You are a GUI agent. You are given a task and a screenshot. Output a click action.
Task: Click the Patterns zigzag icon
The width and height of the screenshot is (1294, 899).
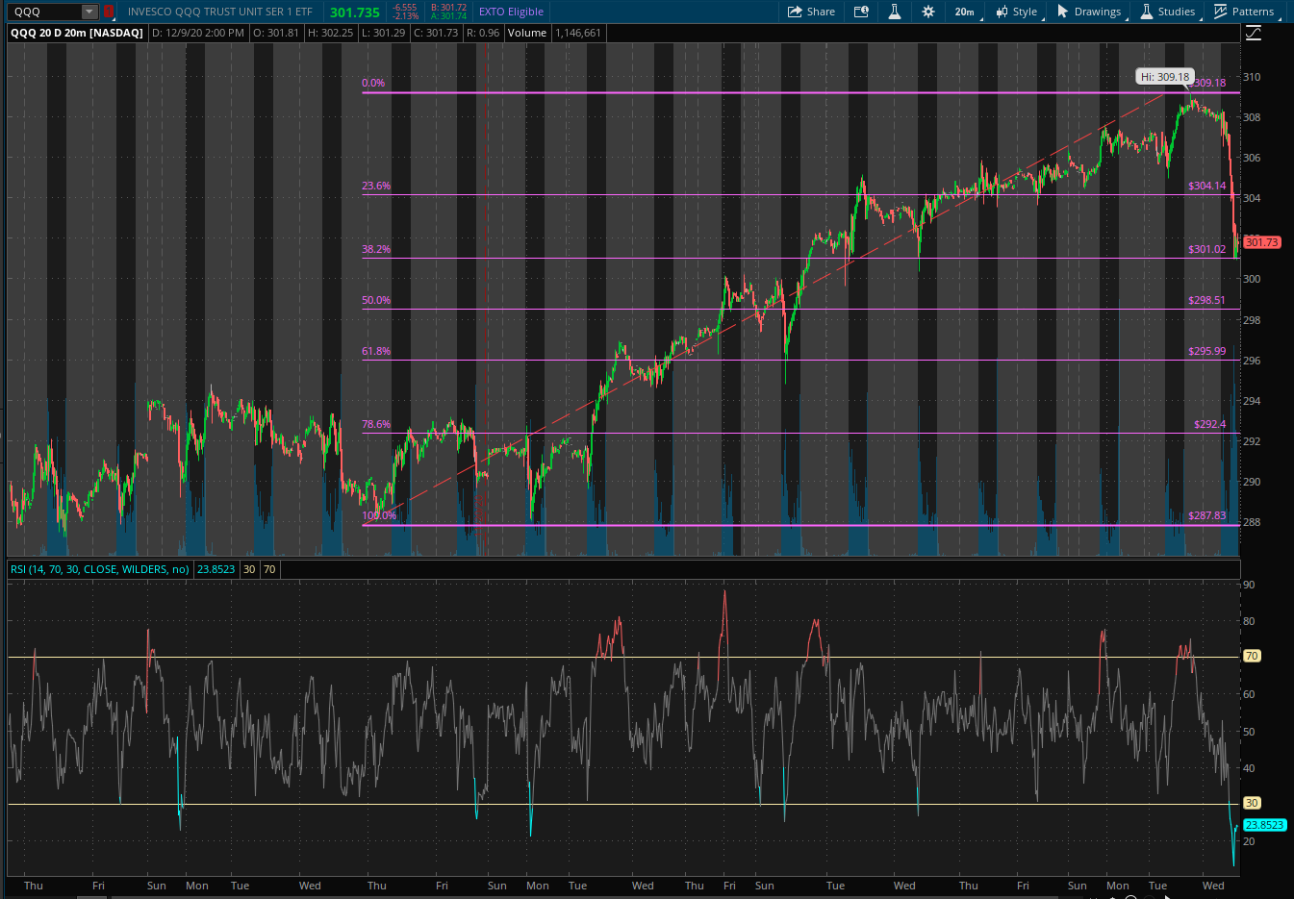click(1221, 12)
